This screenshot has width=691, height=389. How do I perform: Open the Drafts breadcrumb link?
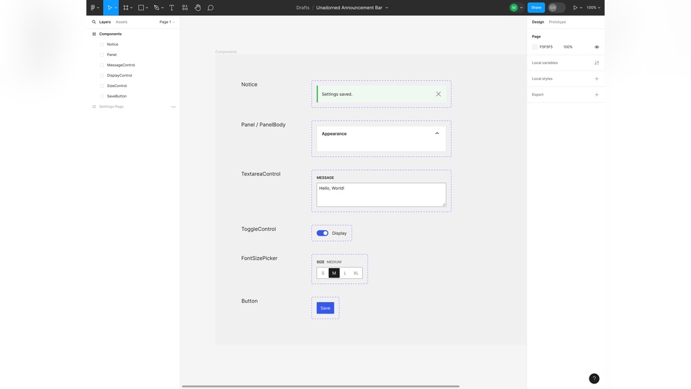(303, 8)
